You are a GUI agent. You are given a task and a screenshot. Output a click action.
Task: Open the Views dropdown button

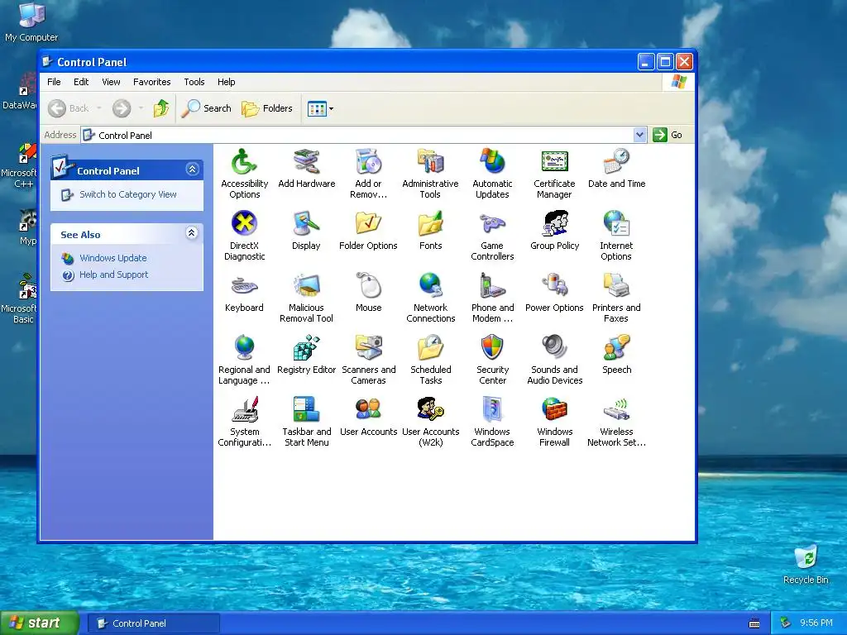[320, 108]
